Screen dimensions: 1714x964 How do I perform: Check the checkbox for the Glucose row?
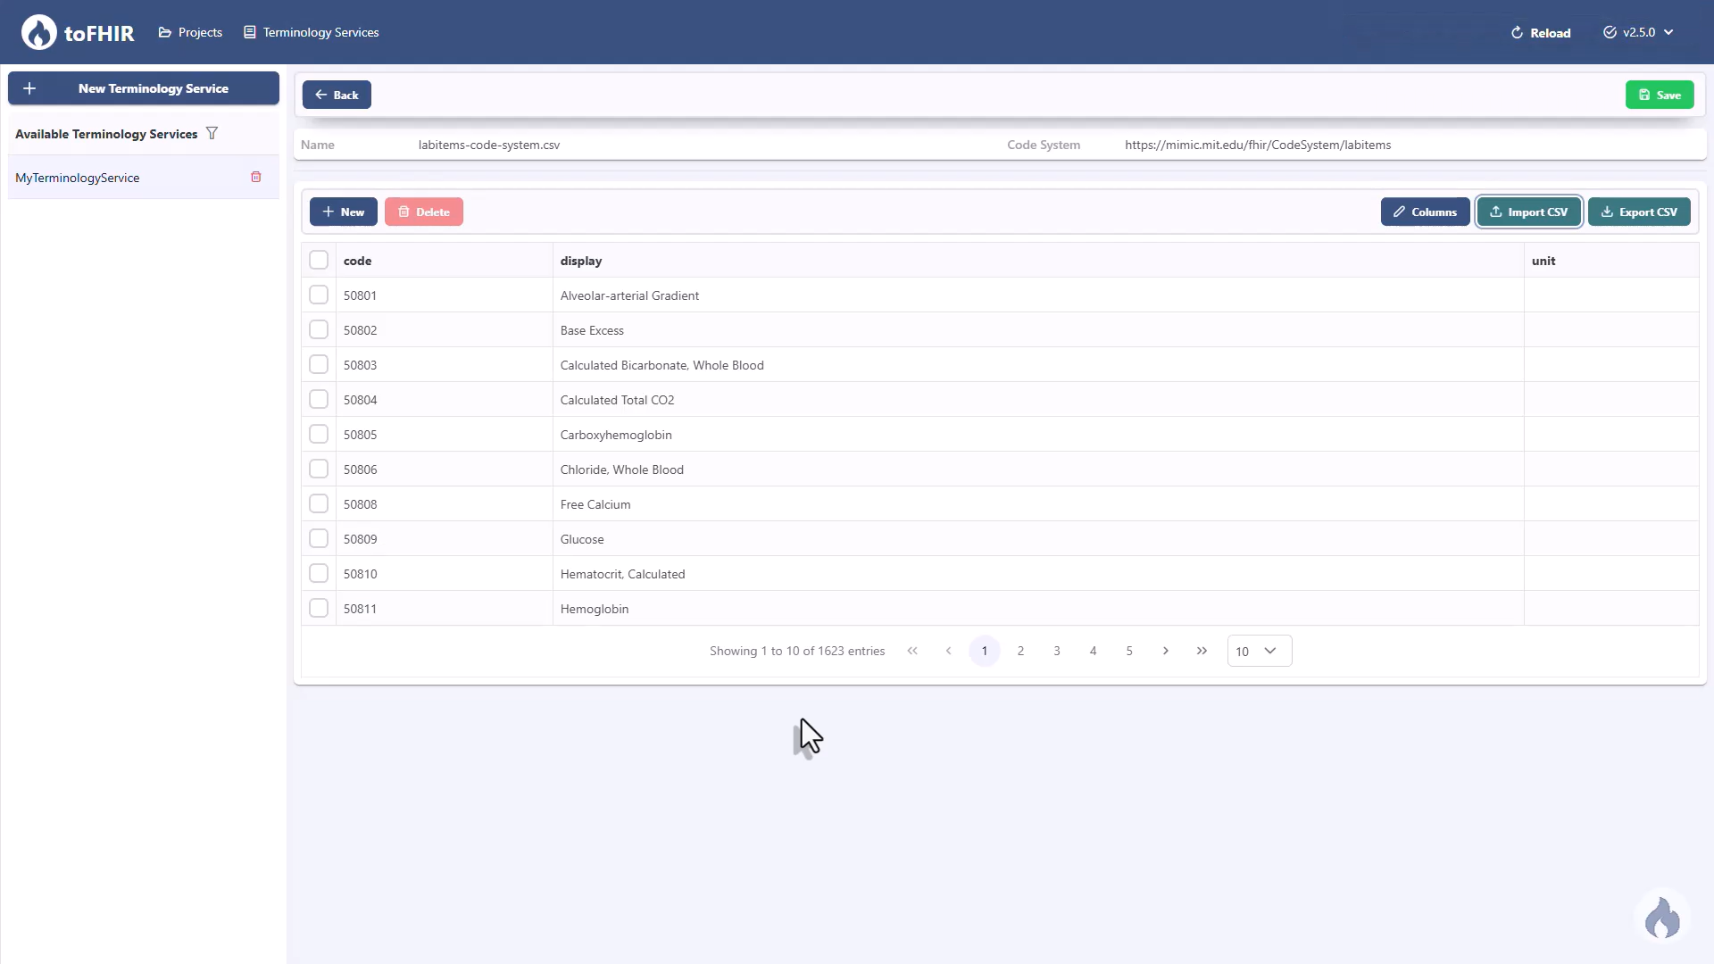point(319,538)
